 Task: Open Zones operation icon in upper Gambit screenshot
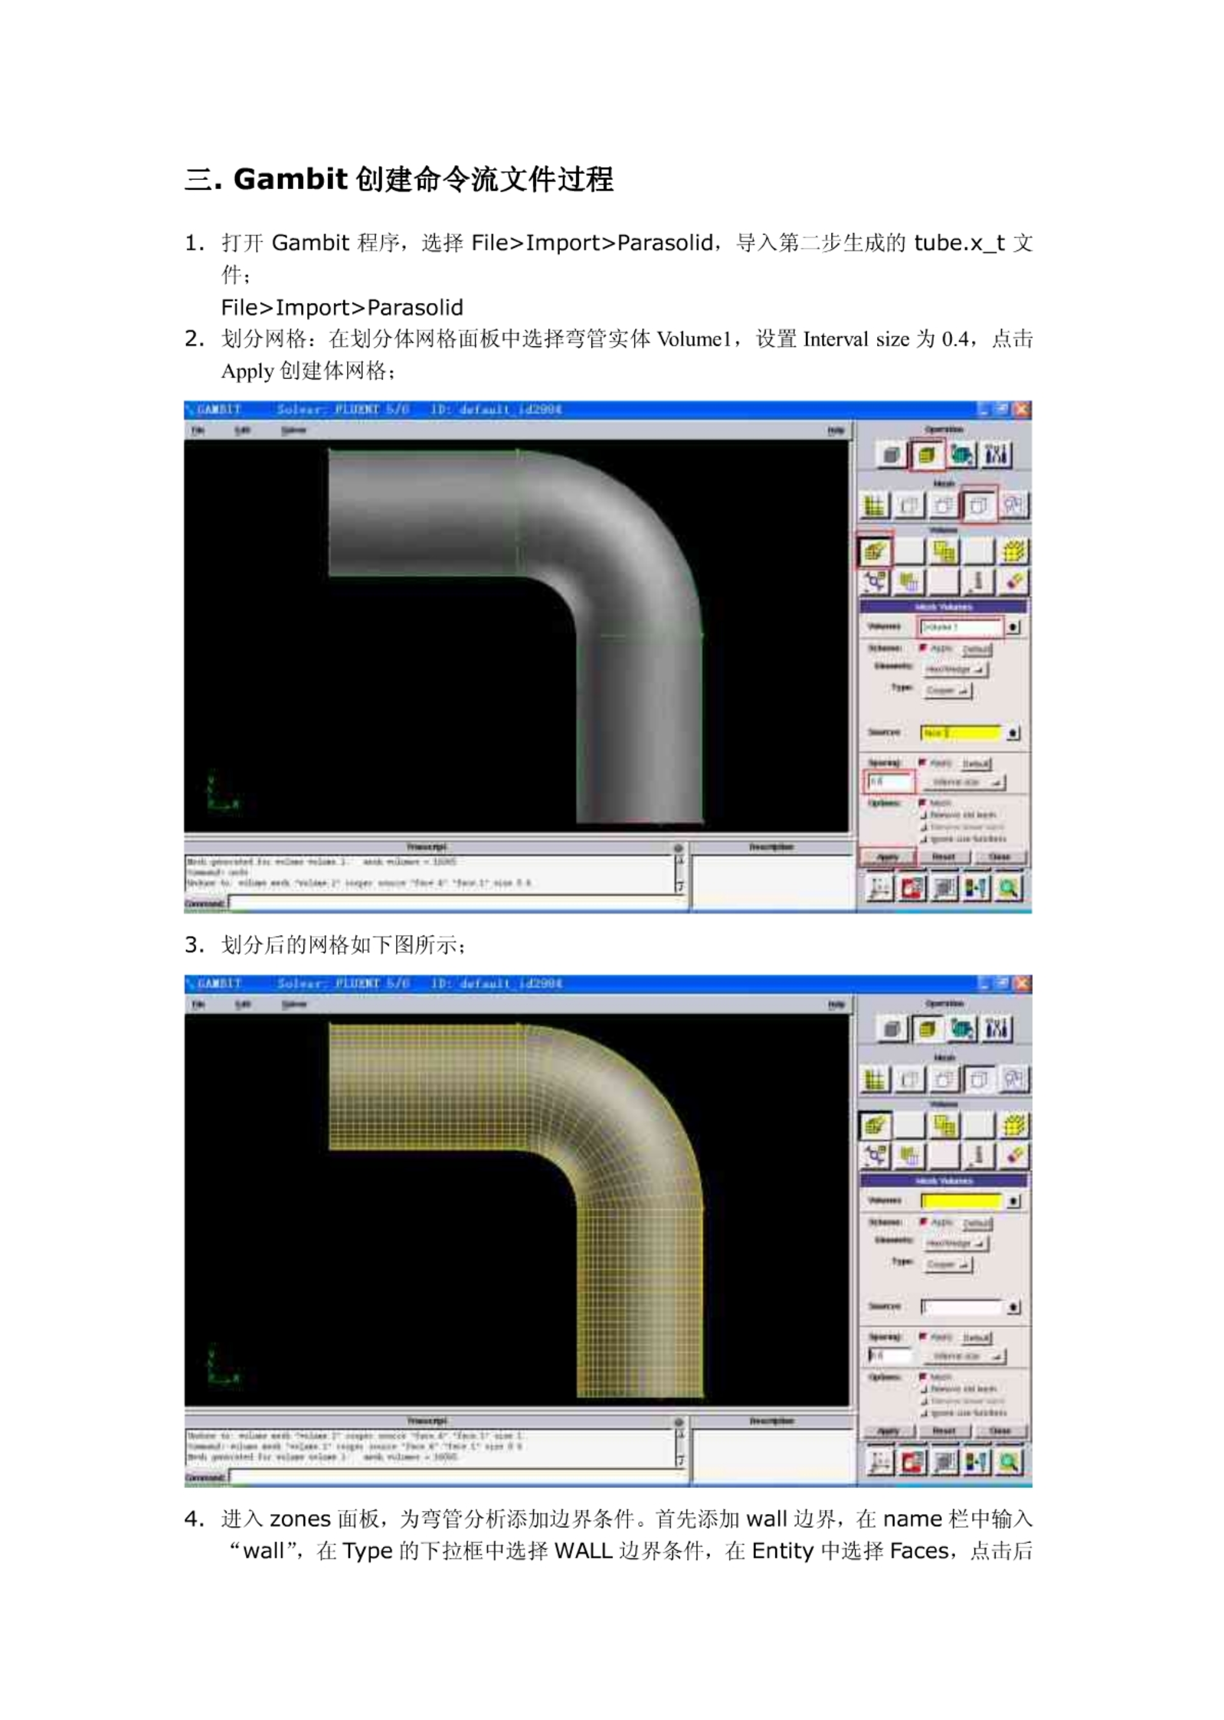961,455
